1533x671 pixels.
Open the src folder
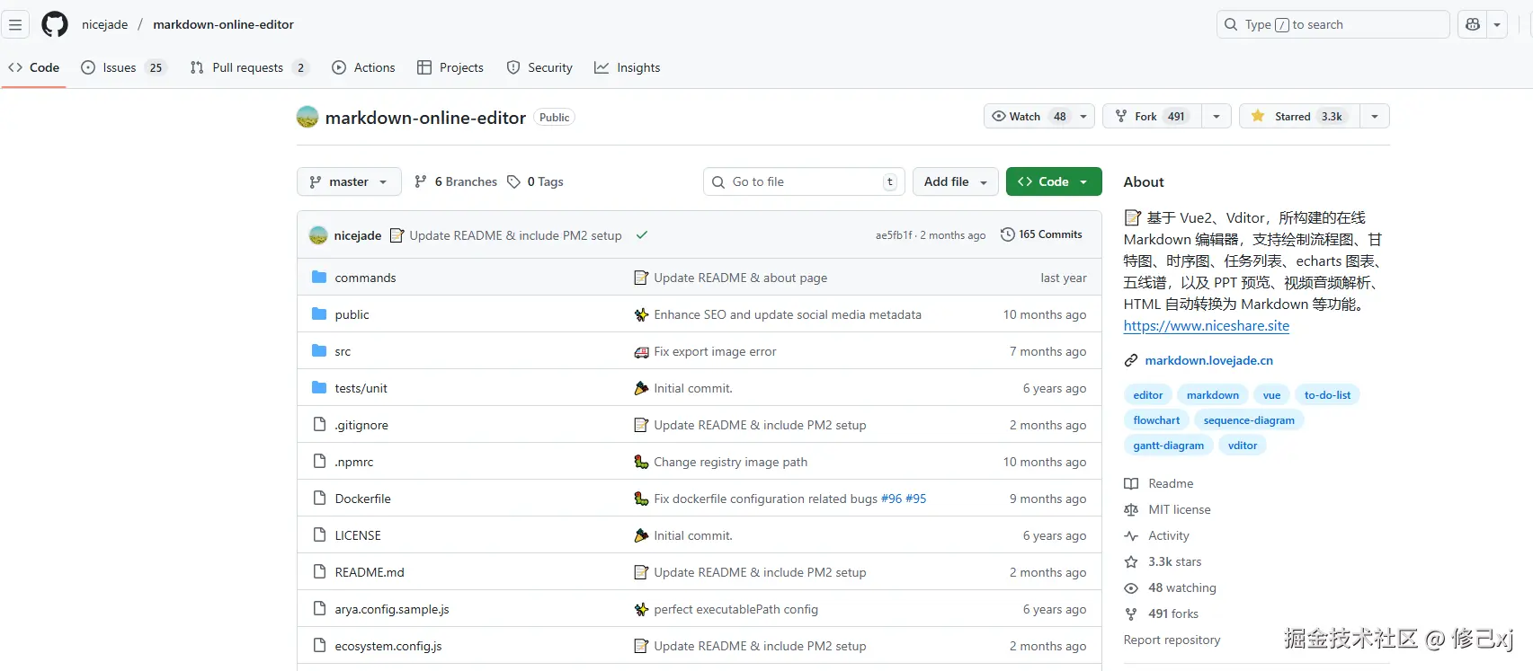point(343,351)
